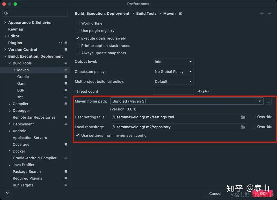Screen dimensions: 277x200
Task: Click the help question mark icon
Action: pos(7,194)
